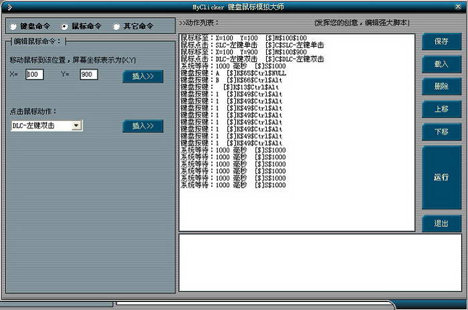Select the 鼠标命令 radio option
The image size is (468, 310).
click(x=65, y=27)
